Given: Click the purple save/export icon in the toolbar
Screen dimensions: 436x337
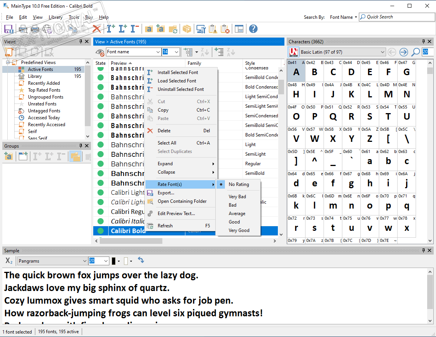Looking at the screenshot, I should tap(8, 29).
